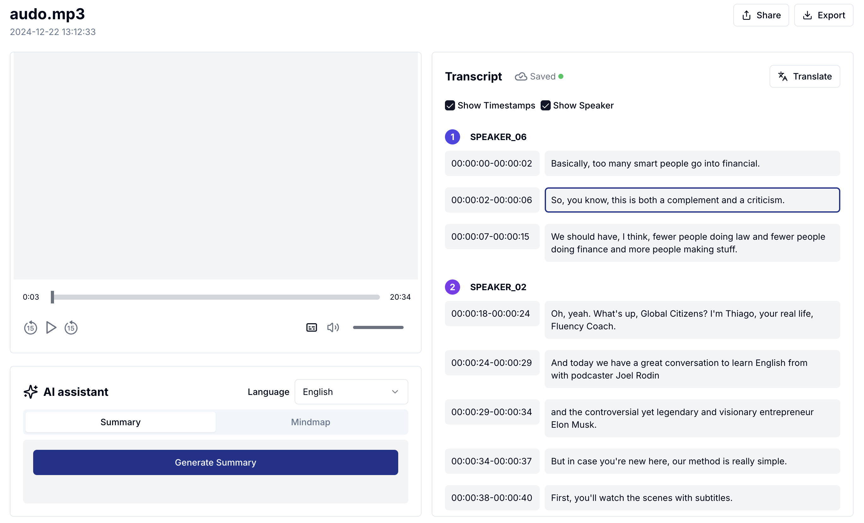The height and width of the screenshot is (523, 864).
Task: Click the Export download icon
Action: pyautogui.click(x=807, y=15)
